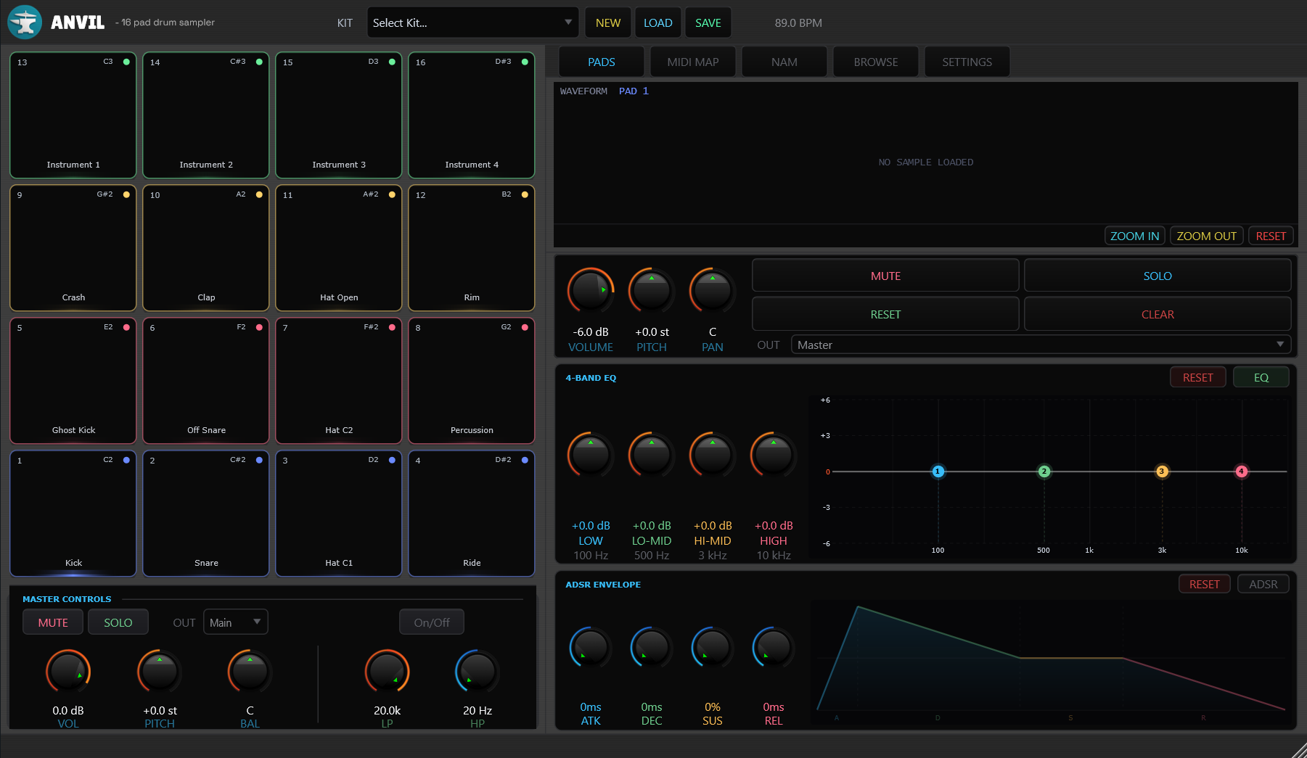Select the Snare pad
The width and height of the screenshot is (1307, 758).
[x=206, y=514]
